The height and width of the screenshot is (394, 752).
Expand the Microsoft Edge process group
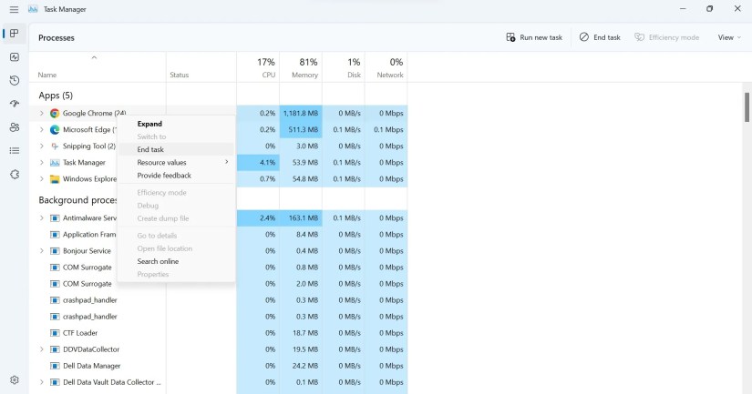41,130
